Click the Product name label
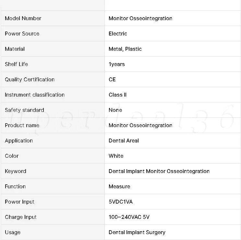The image size is (241, 240). point(22,125)
